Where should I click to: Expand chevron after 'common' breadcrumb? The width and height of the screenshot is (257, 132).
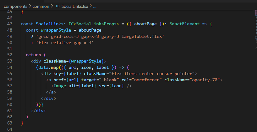pyautogui.click(x=52, y=6)
